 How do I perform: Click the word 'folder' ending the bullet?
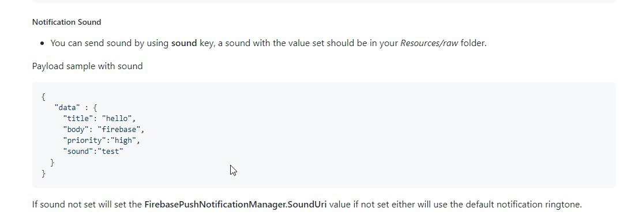(472, 43)
